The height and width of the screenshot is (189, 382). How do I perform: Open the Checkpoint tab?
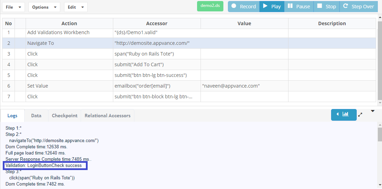[x=64, y=116]
